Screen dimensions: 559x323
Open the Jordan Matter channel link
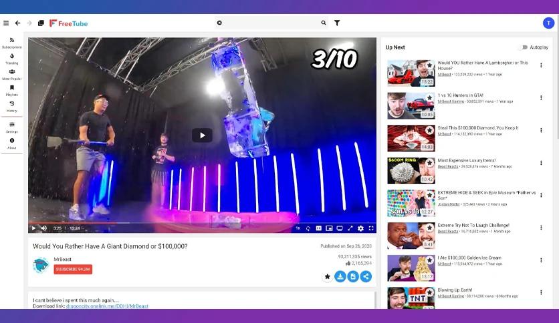[449, 204]
